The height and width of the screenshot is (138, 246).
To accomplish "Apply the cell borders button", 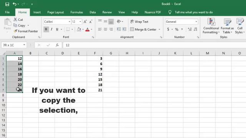I will pos(68,29).
